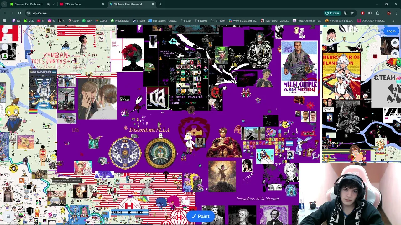Expand the tab search dropdown
Viewport: 401px width, 225px height.
click(4, 4)
